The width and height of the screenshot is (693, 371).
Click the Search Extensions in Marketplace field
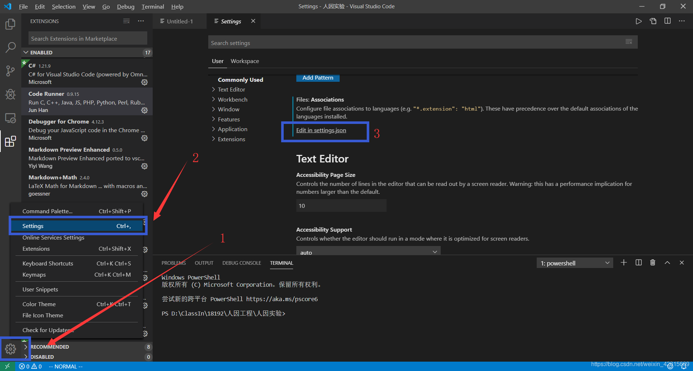pos(88,38)
